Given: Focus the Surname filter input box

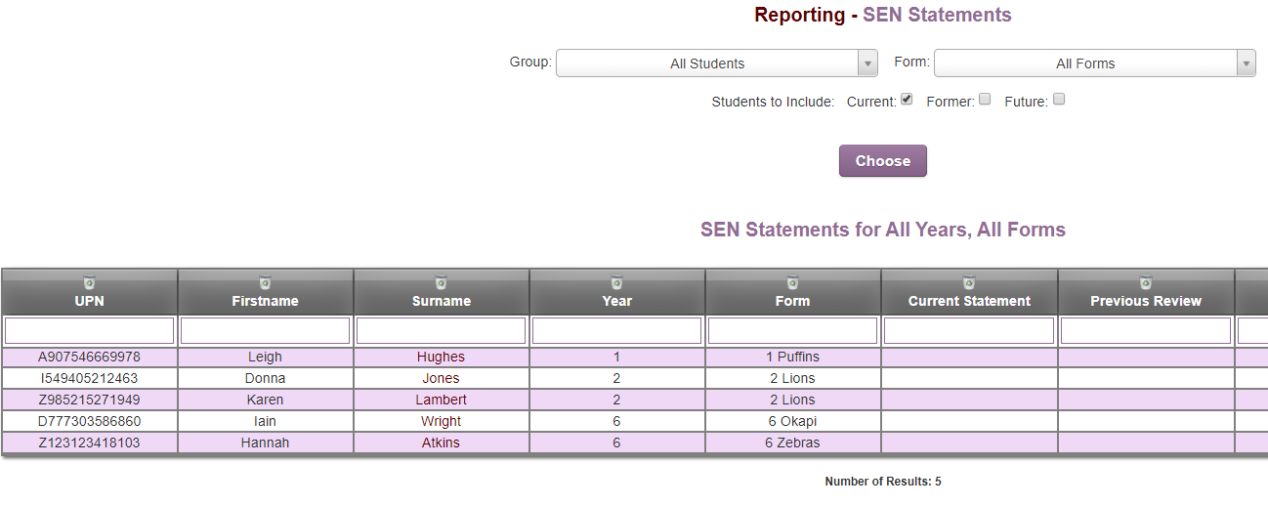Looking at the screenshot, I should pyautogui.click(x=441, y=330).
